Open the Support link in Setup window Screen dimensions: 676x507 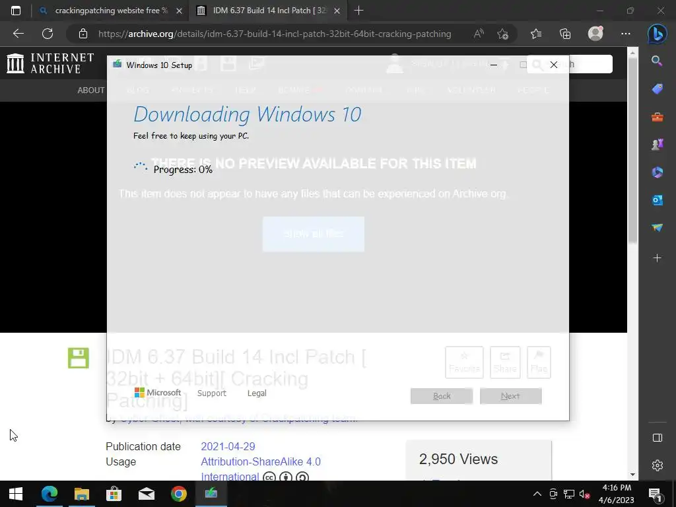(x=212, y=393)
